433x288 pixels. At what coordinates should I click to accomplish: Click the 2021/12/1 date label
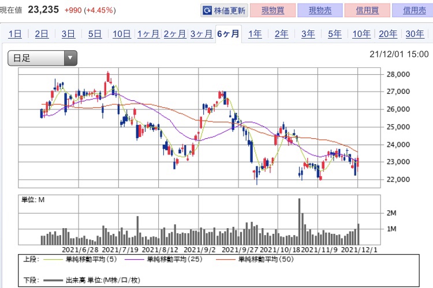pyautogui.click(x=359, y=250)
